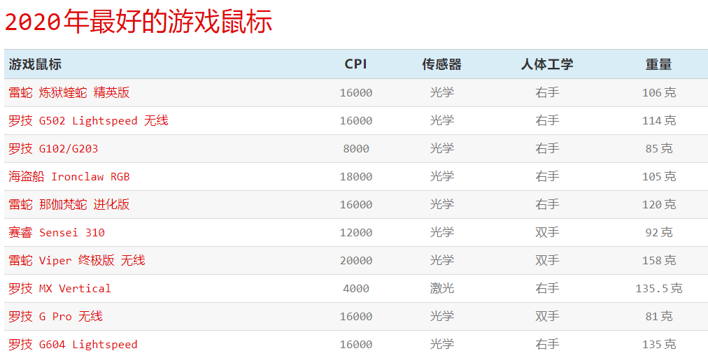Click the 雷蛇 Viper 终极版 无线 link
Screen dimensions: 708x358
point(77,260)
